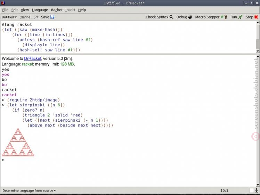The width and height of the screenshot is (260, 195).
Task: Open the Help menu
Action: (82, 10)
